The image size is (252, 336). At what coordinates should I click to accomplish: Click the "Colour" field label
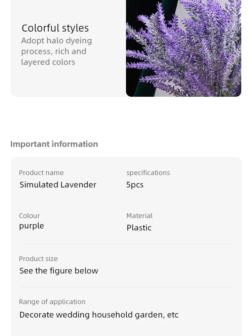(x=29, y=216)
